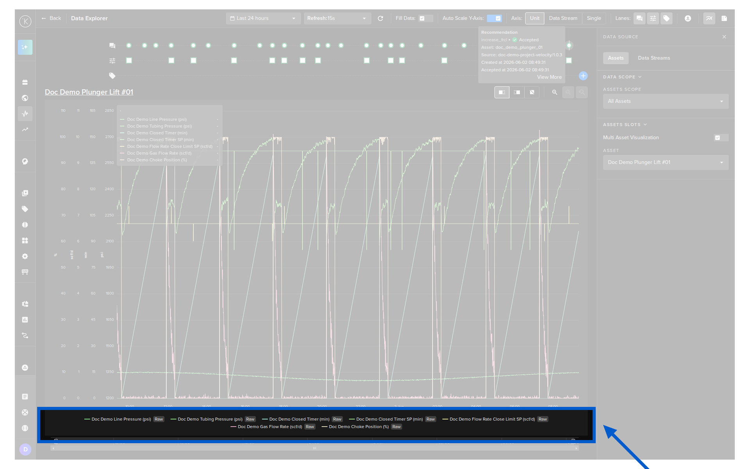Open the bar-chart sidebar icon

click(25, 320)
